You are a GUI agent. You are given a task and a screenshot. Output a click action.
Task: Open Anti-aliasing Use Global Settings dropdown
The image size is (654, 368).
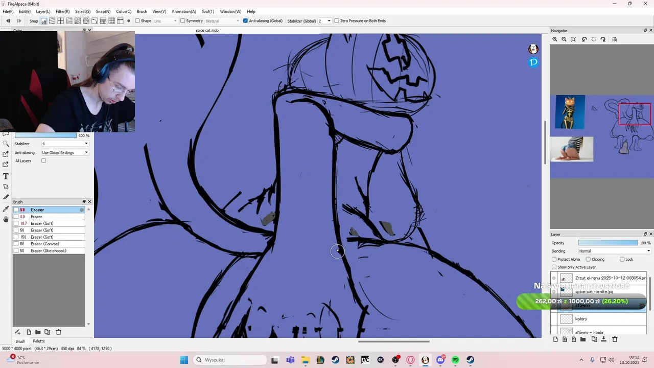point(65,153)
